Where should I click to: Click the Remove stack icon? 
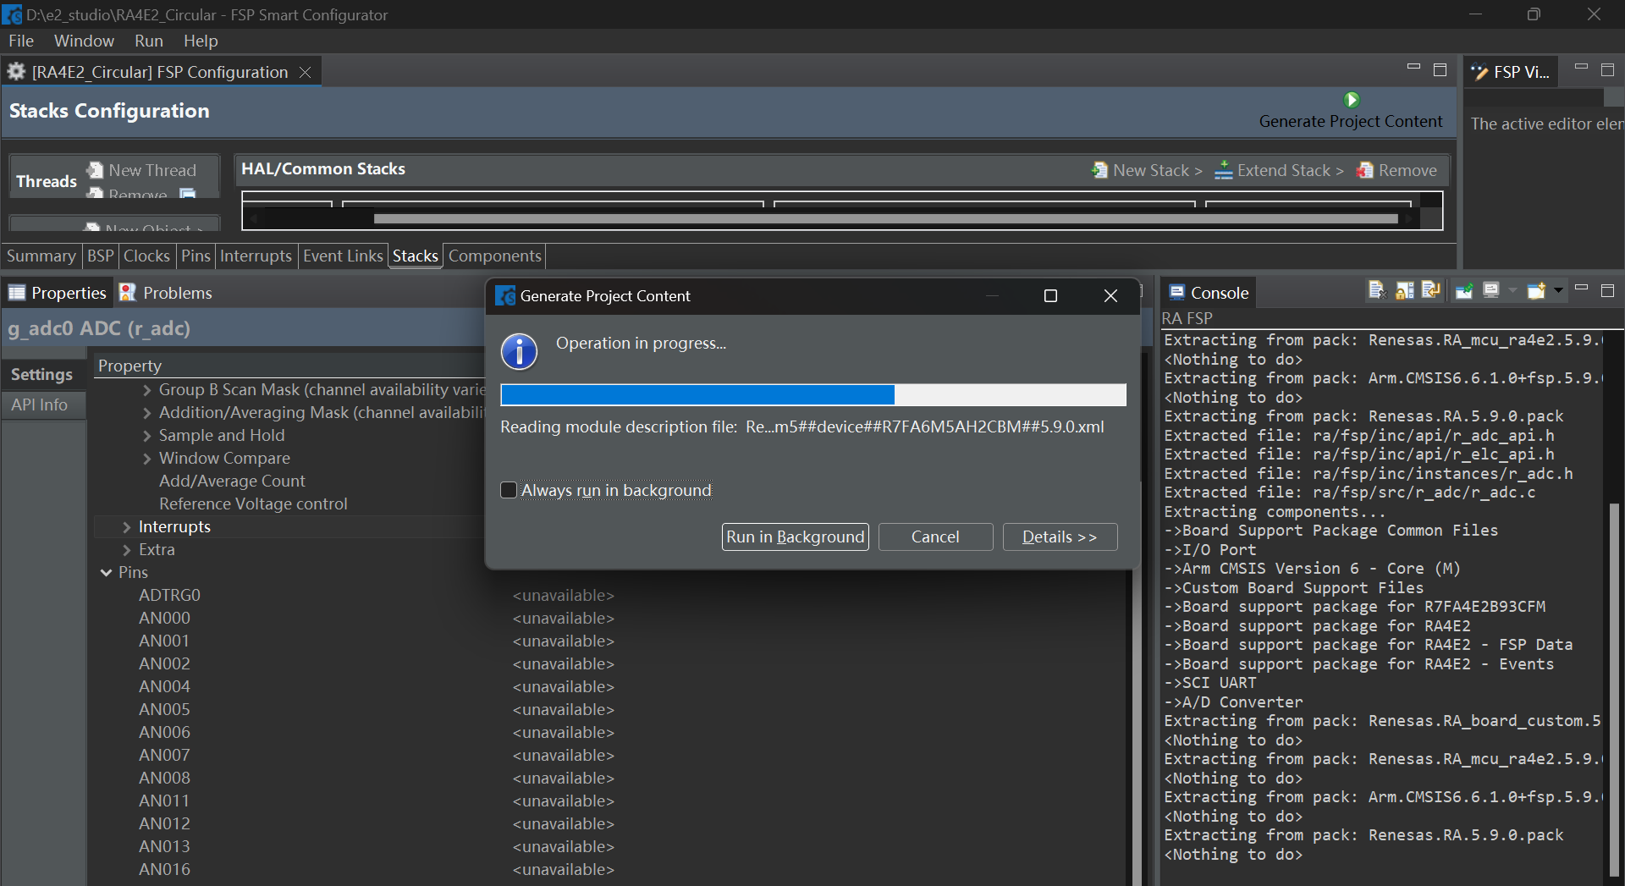(1364, 170)
